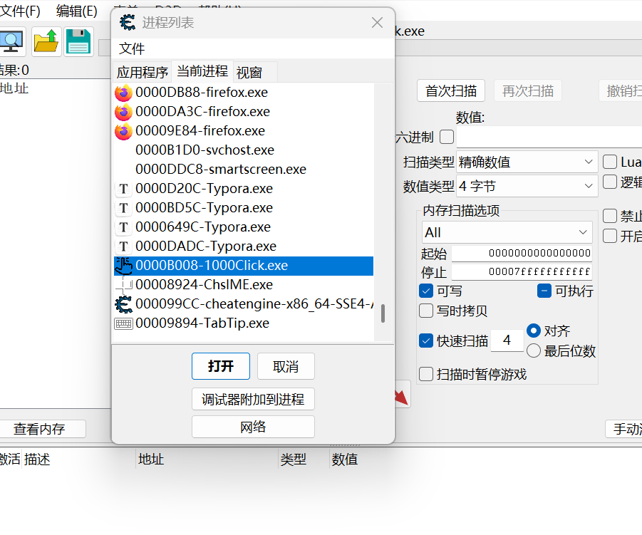This screenshot has width=642, height=535.
Task: Select the TabTip.exe keyboard icon
Action: [123, 323]
